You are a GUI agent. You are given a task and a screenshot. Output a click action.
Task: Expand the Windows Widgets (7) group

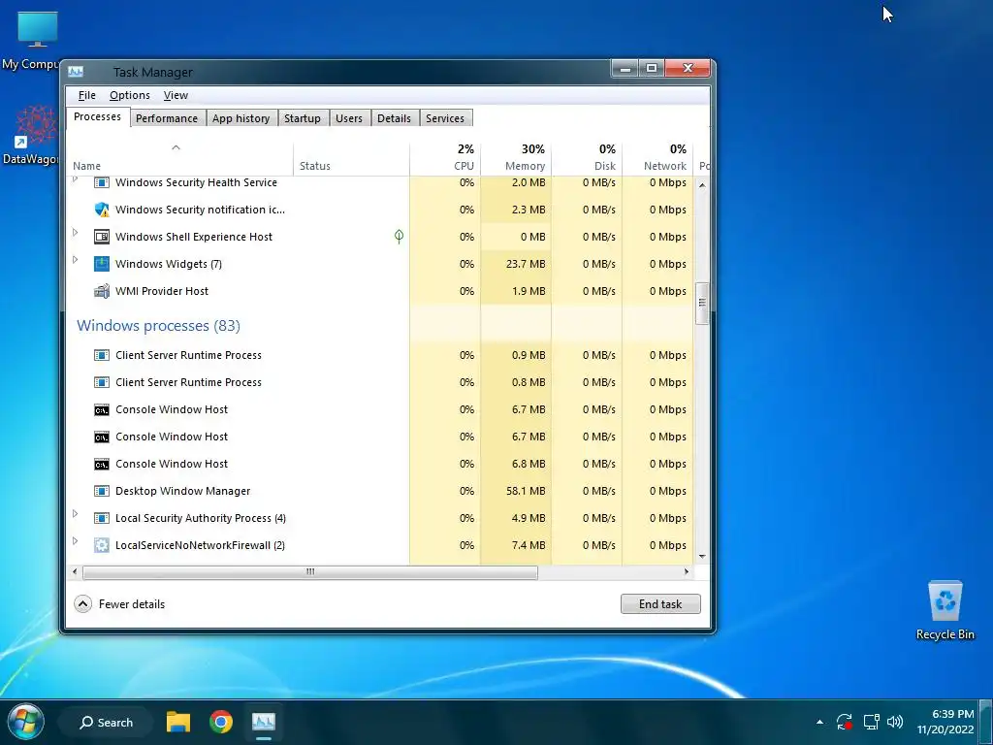click(76, 260)
